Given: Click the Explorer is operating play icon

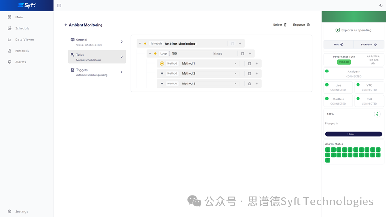Looking at the screenshot, I should (x=337, y=30).
